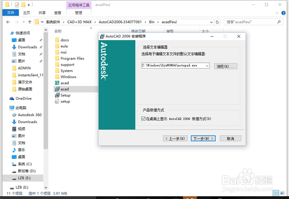Open Autodesk 360 in navigation pane
289x199 pixels.
[x=27, y=115]
